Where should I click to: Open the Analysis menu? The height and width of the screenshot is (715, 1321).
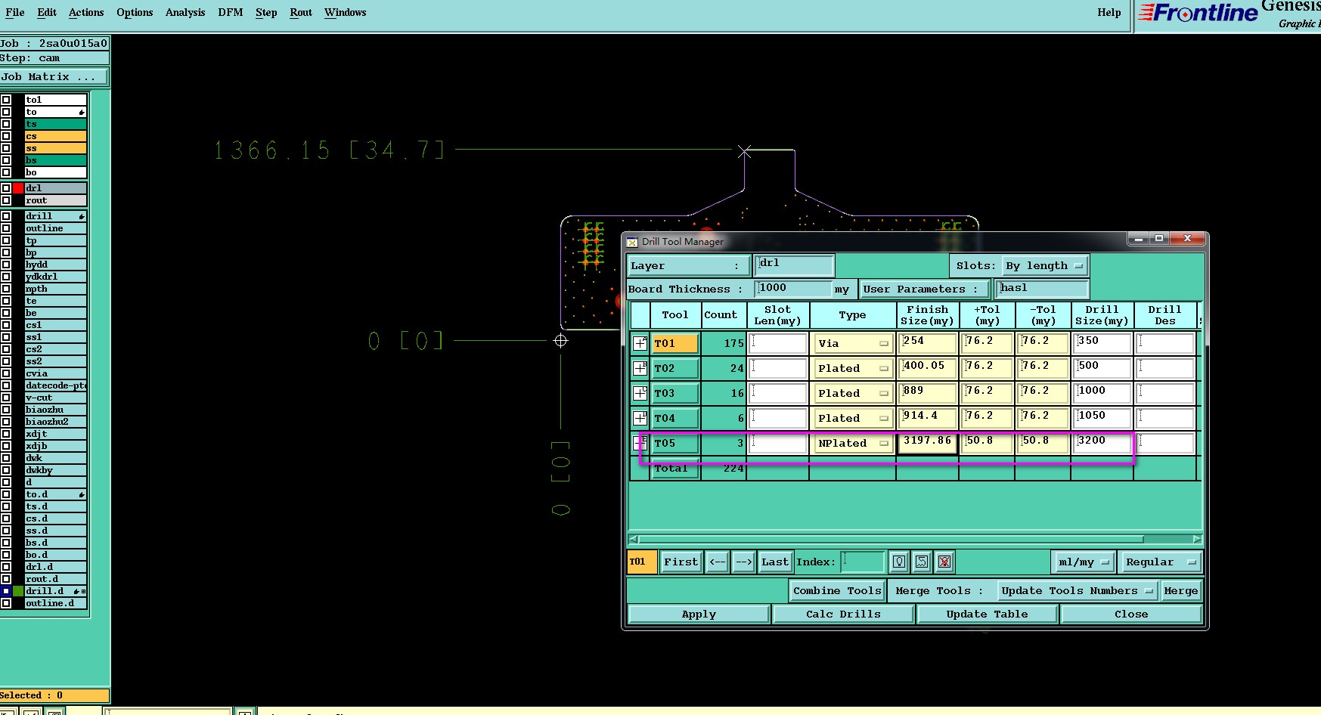pos(185,12)
